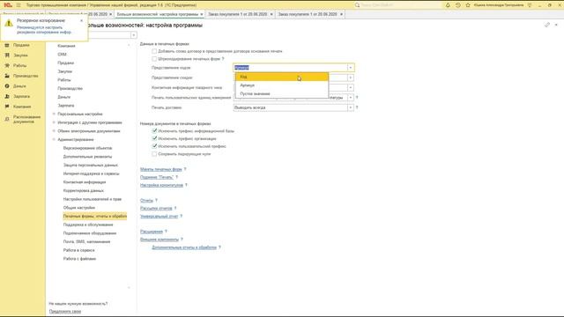Switch to first Заказ покупателя 1 tab
This screenshot has width=564, height=317.
pos(238,14)
